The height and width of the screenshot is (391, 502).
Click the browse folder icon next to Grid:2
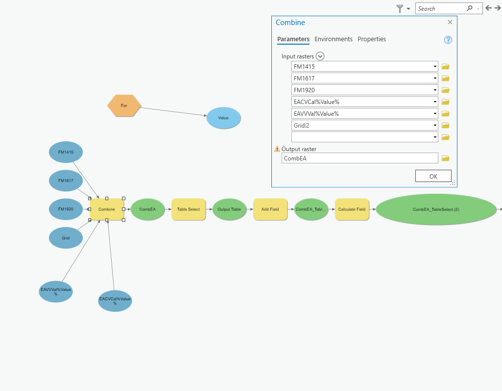(x=445, y=125)
